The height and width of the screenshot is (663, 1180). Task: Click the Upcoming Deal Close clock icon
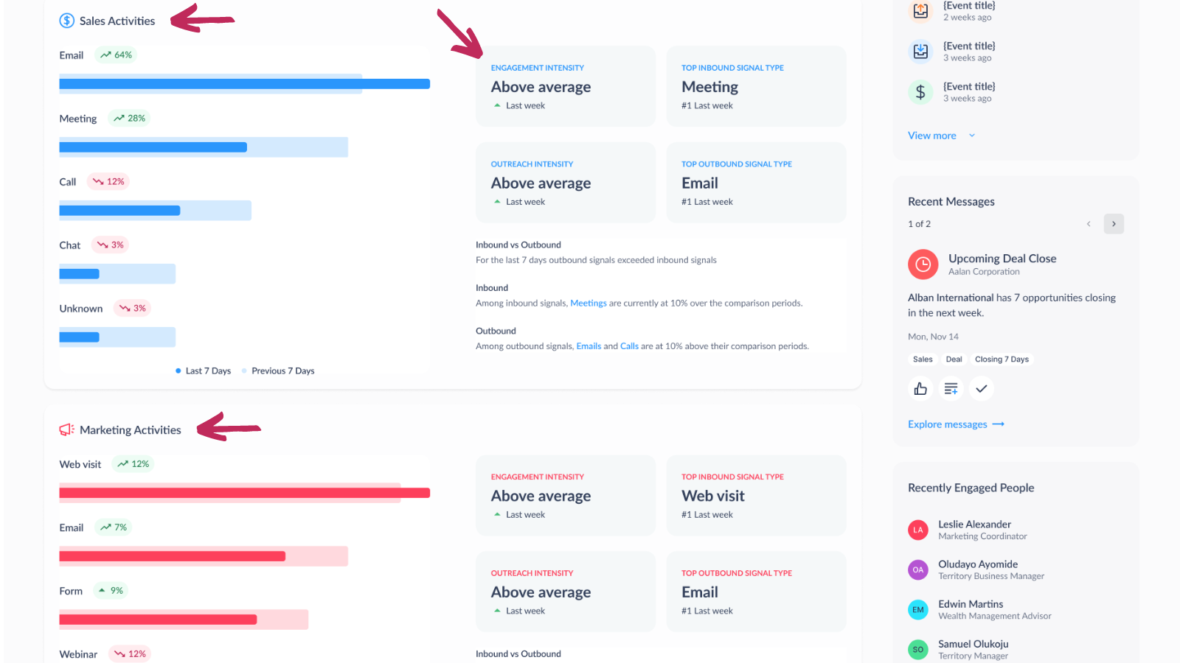(x=923, y=264)
